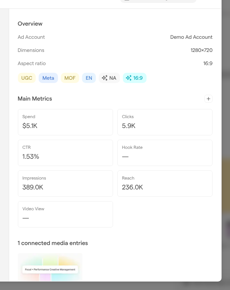Open the Spend metric card

[x=65, y=122]
